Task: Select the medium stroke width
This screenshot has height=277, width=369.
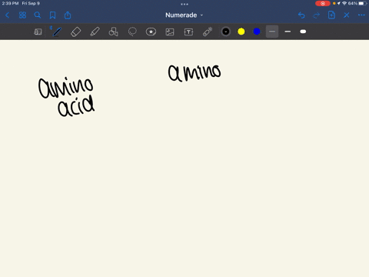Action: pos(288,32)
